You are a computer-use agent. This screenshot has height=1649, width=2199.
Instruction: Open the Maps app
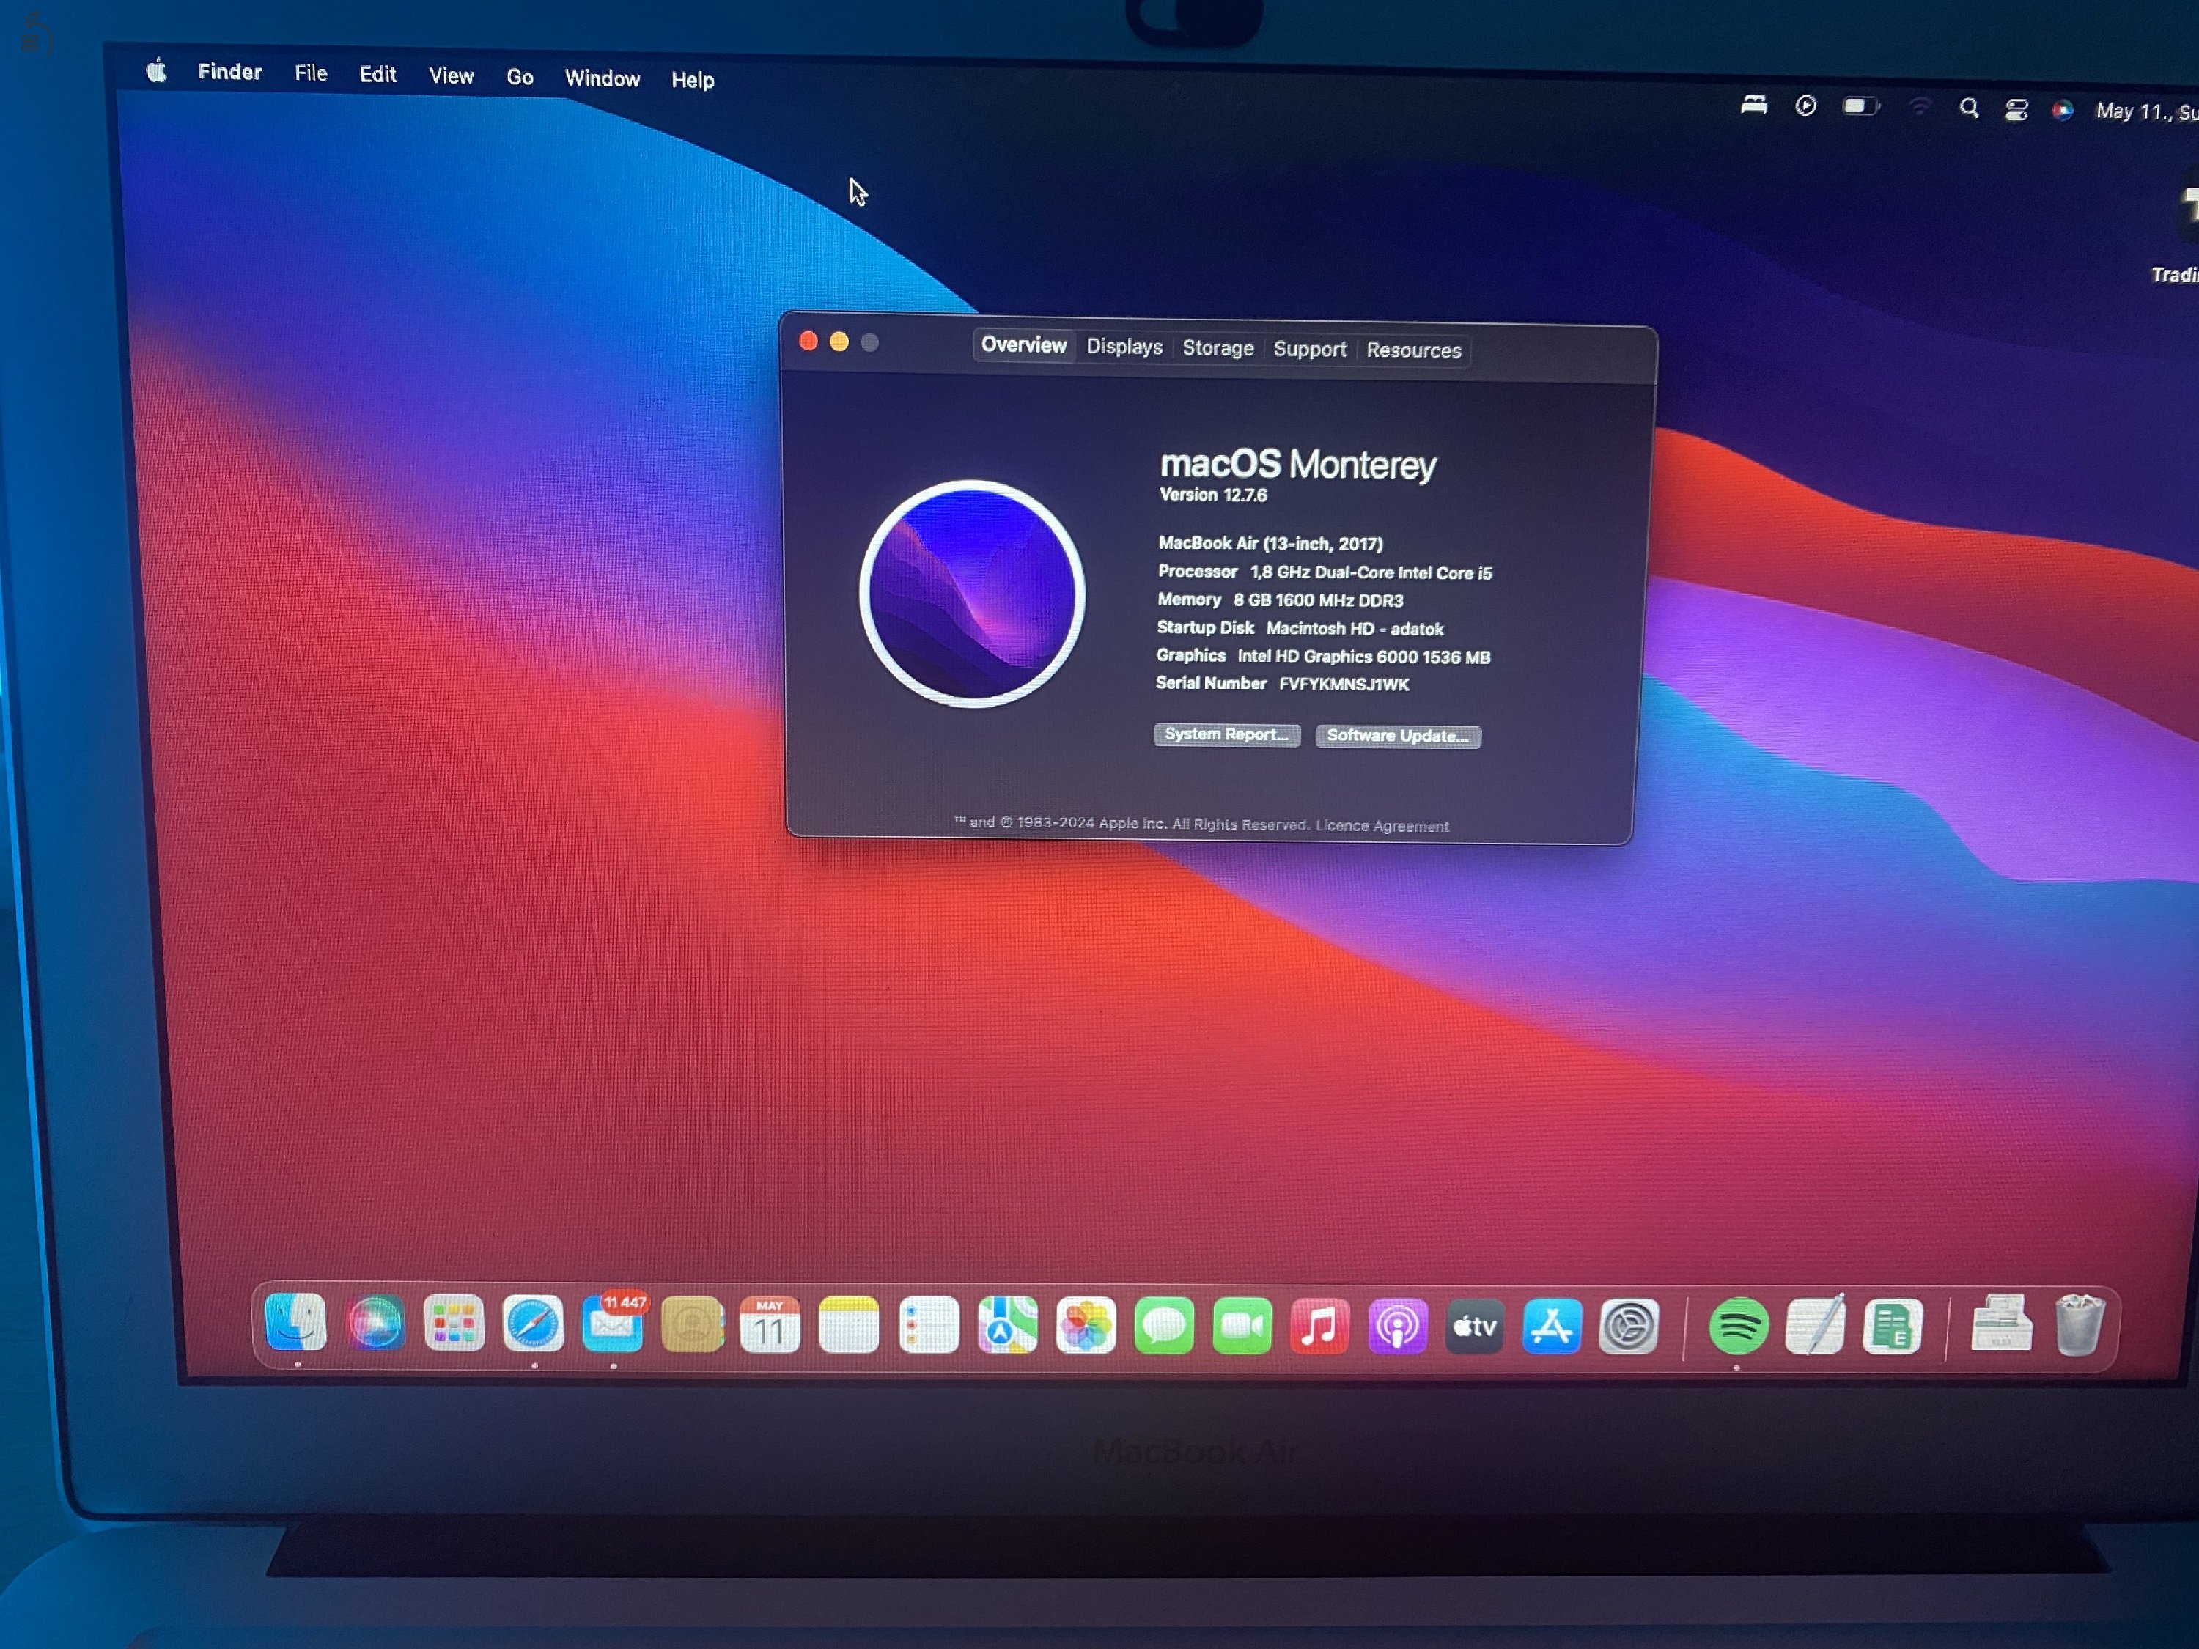coord(1007,1326)
